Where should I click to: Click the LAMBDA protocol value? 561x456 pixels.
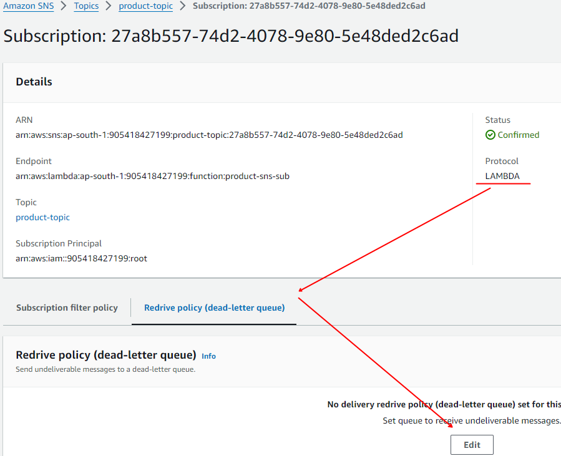[x=502, y=176]
